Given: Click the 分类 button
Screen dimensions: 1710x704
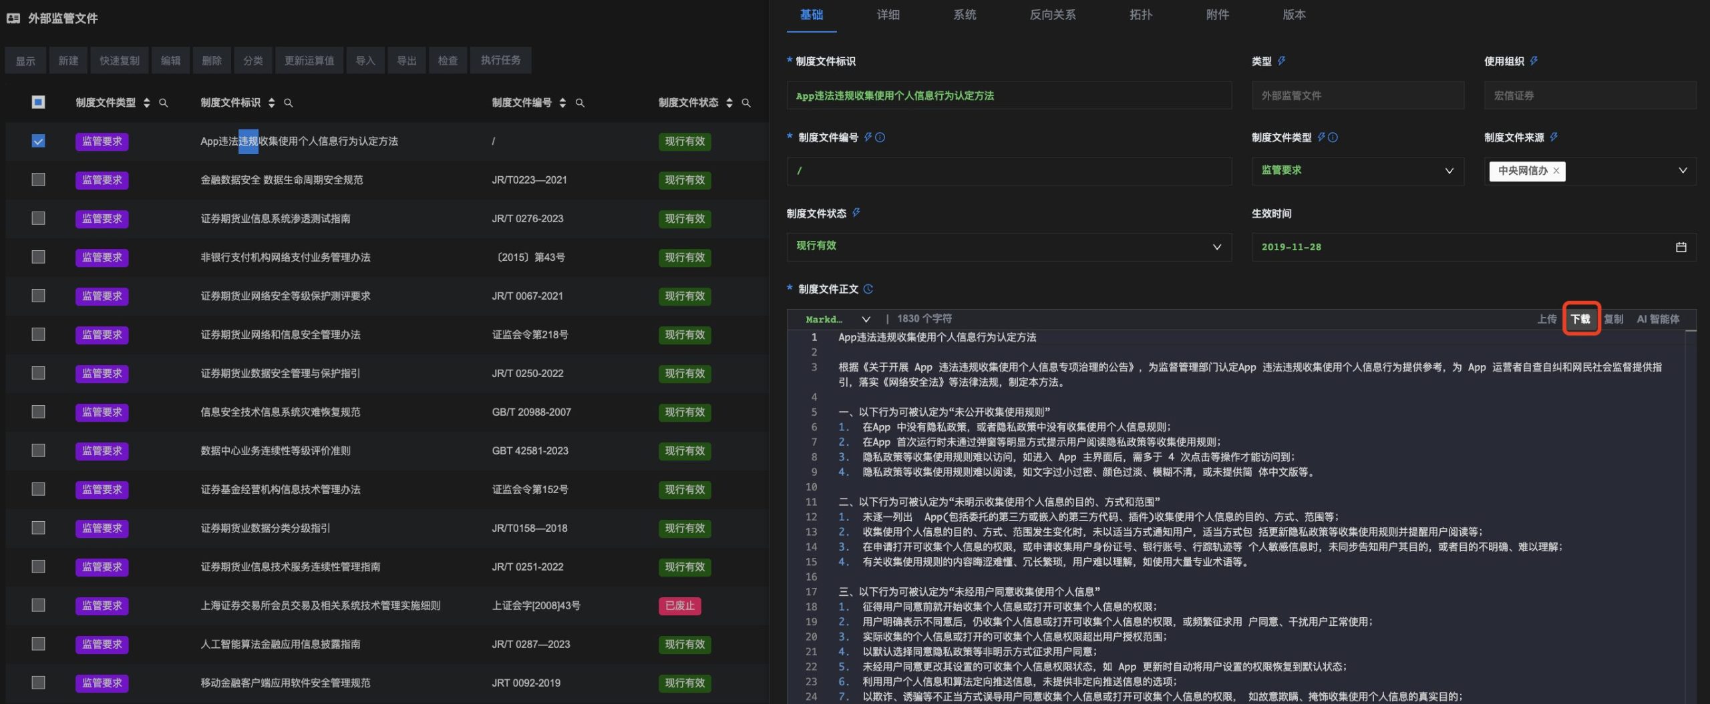Looking at the screenshot, I should 253,61.
